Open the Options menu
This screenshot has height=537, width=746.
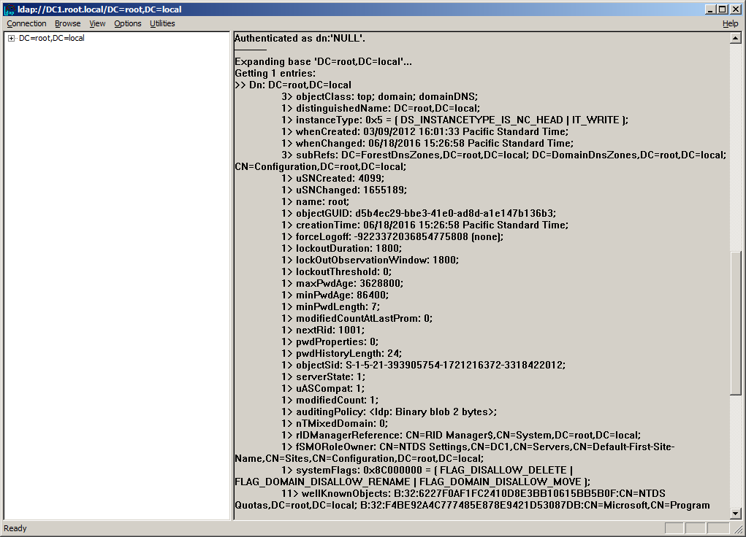pyautogui.click(x=127, y=23)
